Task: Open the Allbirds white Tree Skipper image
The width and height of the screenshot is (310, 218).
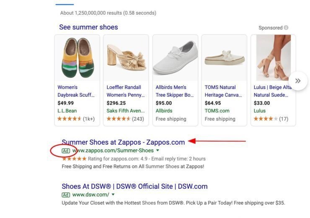Action: click(x=175, y=58)
